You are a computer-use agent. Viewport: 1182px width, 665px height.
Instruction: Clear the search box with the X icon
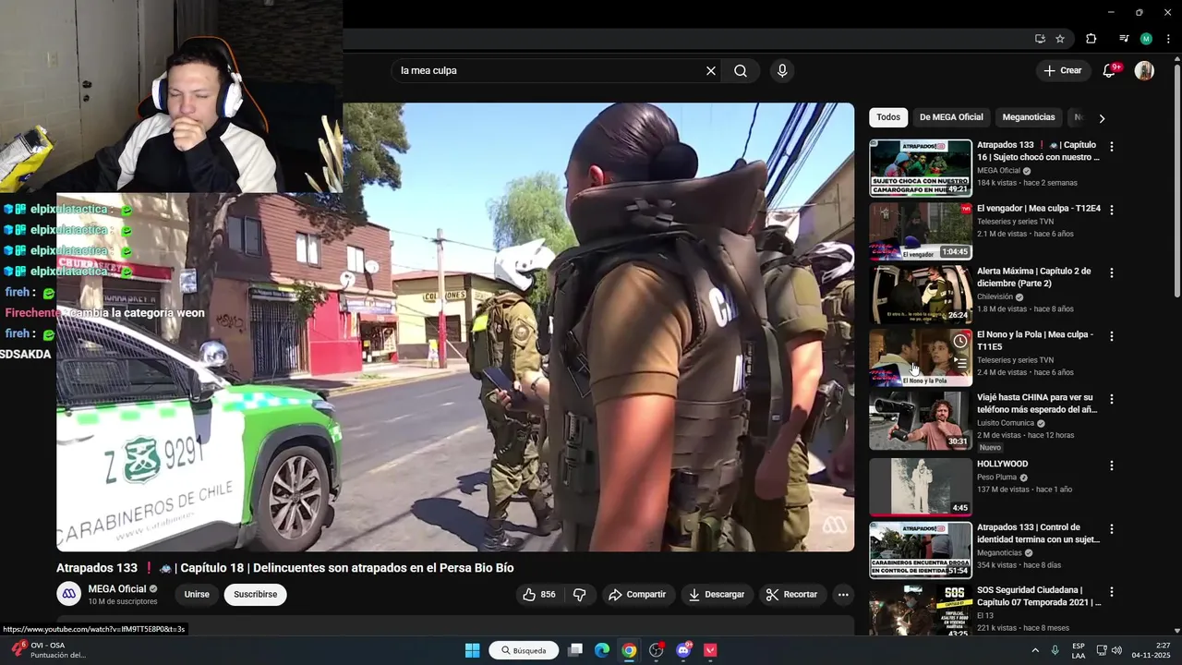pos(711,71)
